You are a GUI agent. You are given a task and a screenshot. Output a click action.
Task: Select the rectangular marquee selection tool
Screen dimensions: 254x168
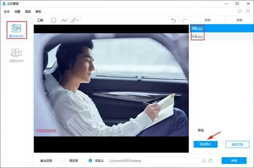coord(53,20)
